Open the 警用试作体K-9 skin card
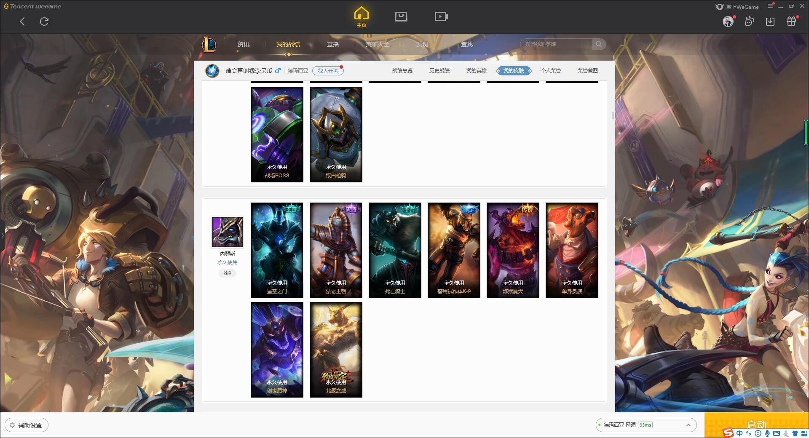Viewport: 809px width, 438px height. (x=454, y=251)
